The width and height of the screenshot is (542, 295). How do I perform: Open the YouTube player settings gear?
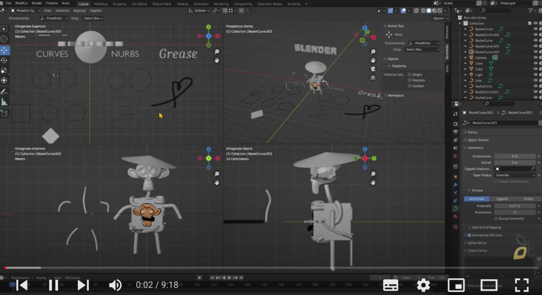[423, 285]
